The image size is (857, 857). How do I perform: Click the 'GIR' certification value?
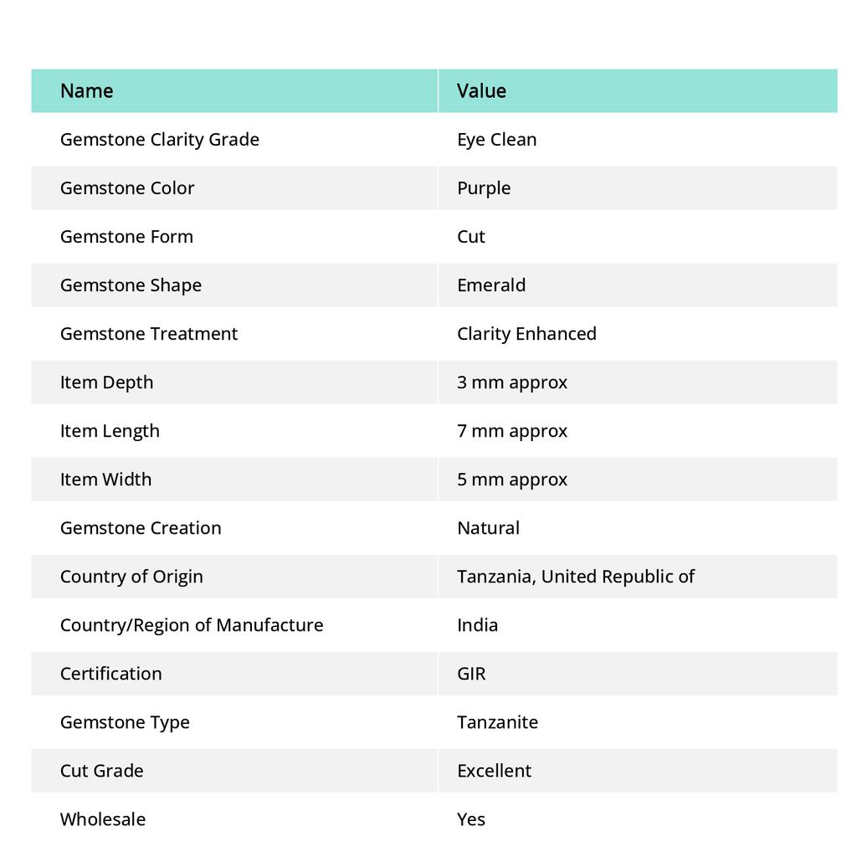click(x=471, y=673)
